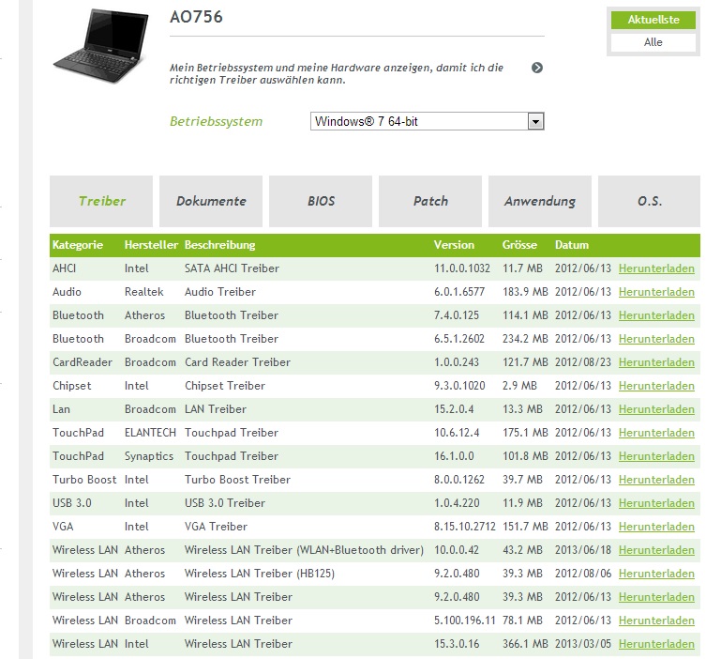Click size cell 366.1 MB

[x=525, y=644]
